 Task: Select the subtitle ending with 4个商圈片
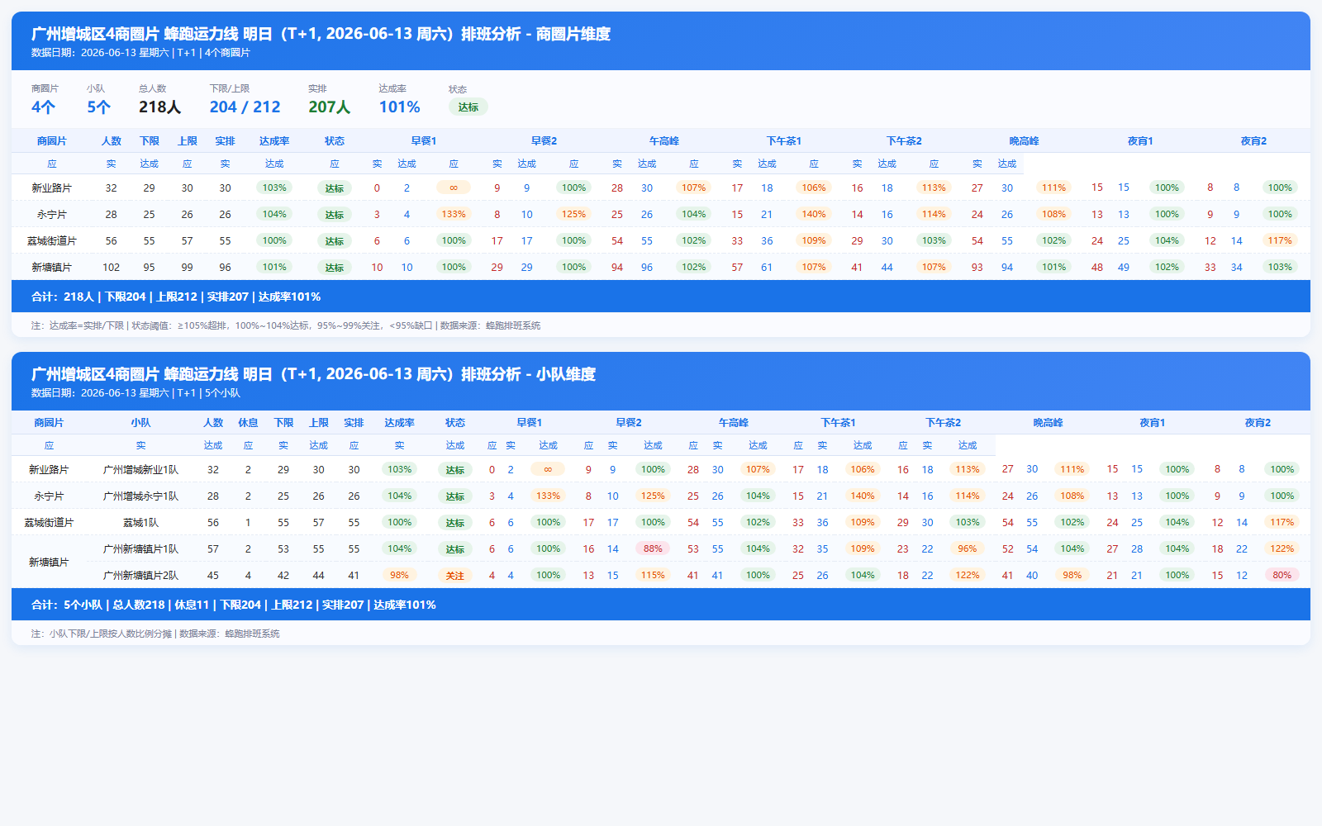(140, 53)
